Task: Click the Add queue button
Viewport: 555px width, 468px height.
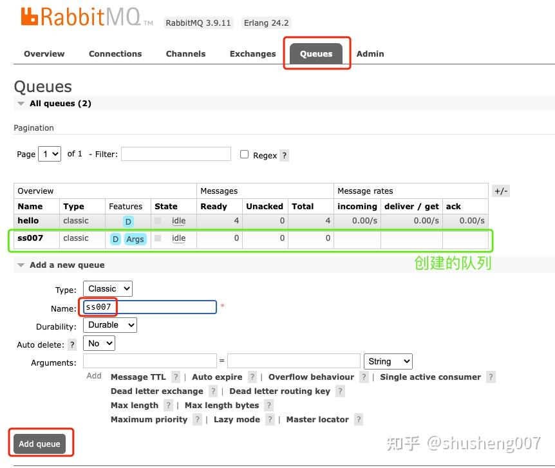Action: (39, 443)
